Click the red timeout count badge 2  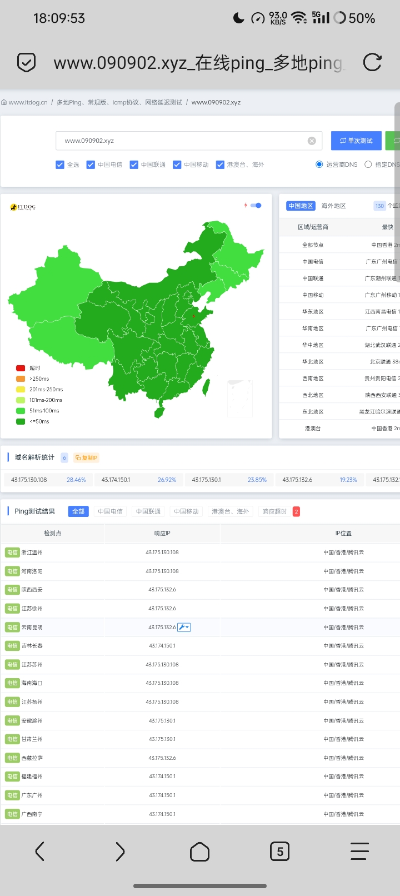[296, 511]
